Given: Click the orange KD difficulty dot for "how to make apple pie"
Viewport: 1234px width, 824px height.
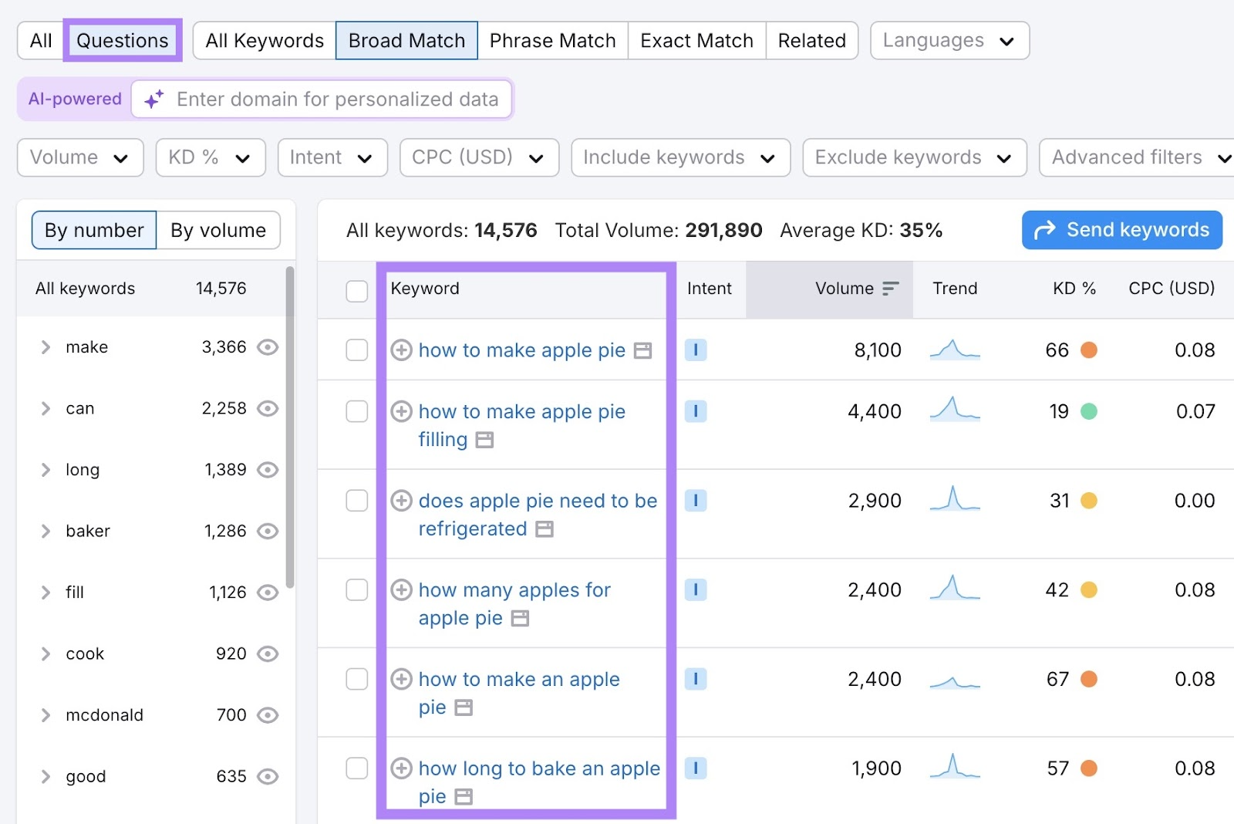Looking at the screenshot, I should pos(1090,350).
